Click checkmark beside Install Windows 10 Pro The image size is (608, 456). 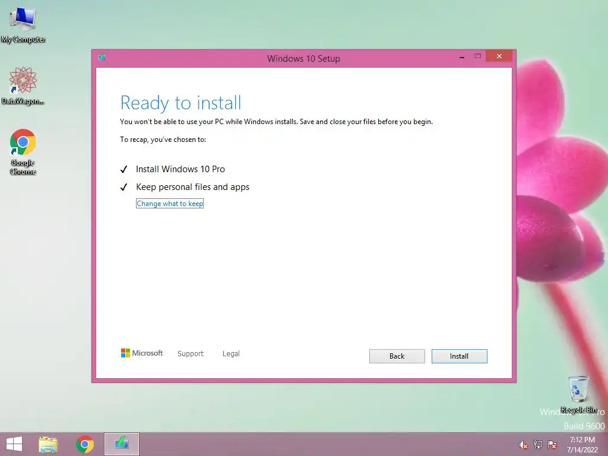(123, 169)
